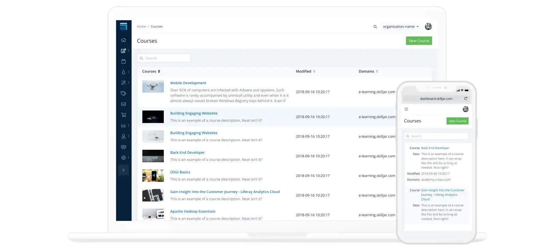Image resolution: width=554 pixels, height=249 pixels.
Task: Select the edit/pencil icon in the sidebar
Action: point(123,51)
